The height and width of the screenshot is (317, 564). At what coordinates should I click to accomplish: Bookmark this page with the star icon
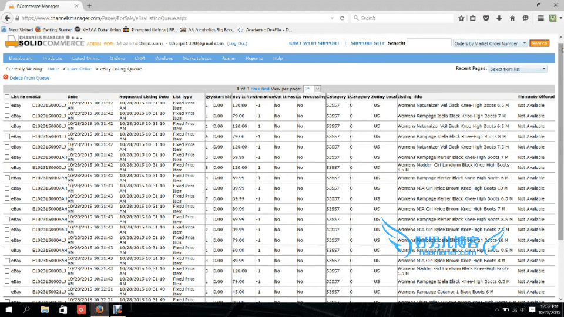[461, 18]
